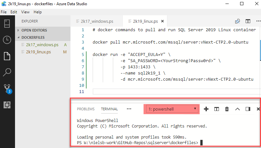Collapse the DOCKERFILES folder section
Image resolution: width=261 pixels, height=148 pixels.
[43, 37]
